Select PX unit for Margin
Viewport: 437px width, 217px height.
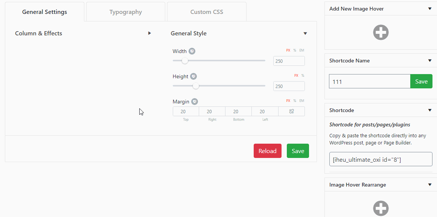click(x=288, y=101)
